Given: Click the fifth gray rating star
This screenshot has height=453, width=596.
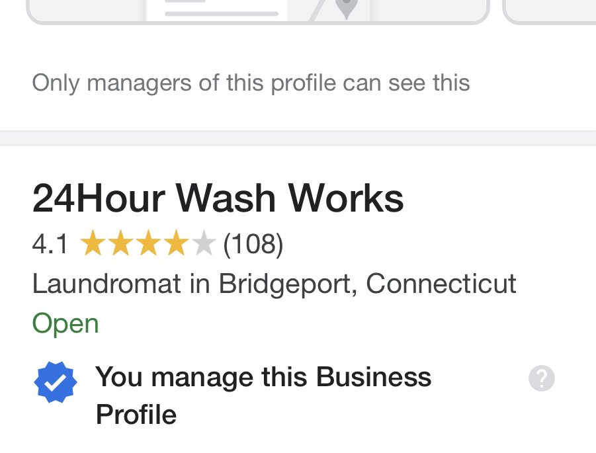Looking at the screenshot, I should [x=204, y=243].
